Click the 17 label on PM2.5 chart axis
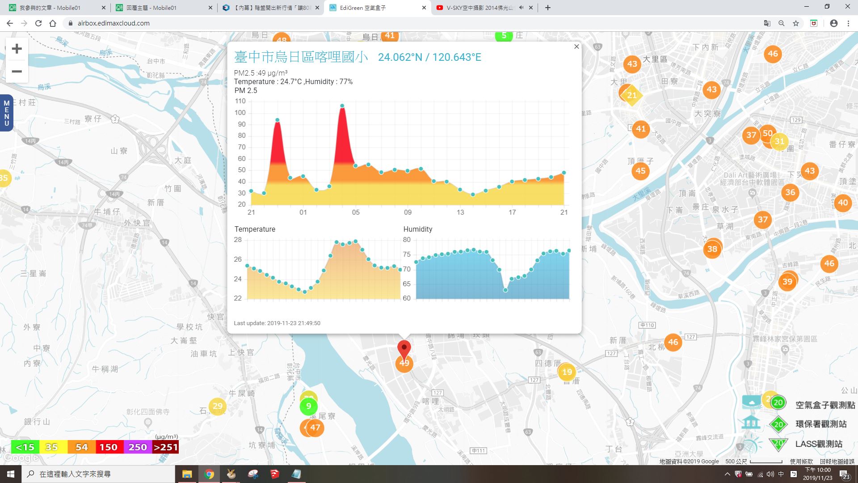The height and width of the screenshot is (483, 858). [x=512, y=212]
